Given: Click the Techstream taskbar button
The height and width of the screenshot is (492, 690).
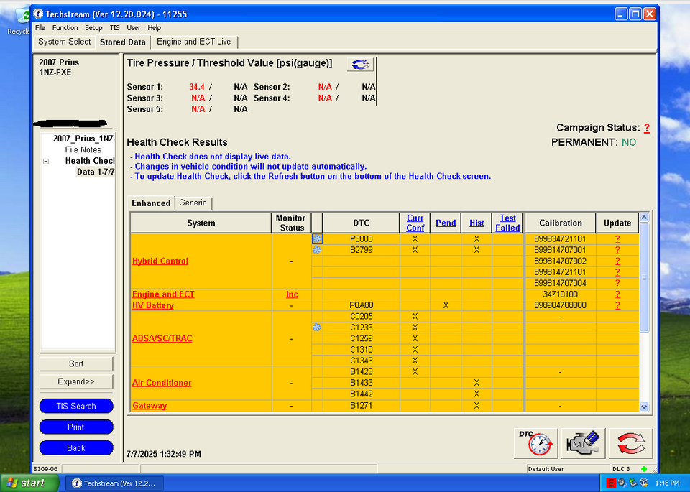Looking at the screenshot, I should (114, 483).
